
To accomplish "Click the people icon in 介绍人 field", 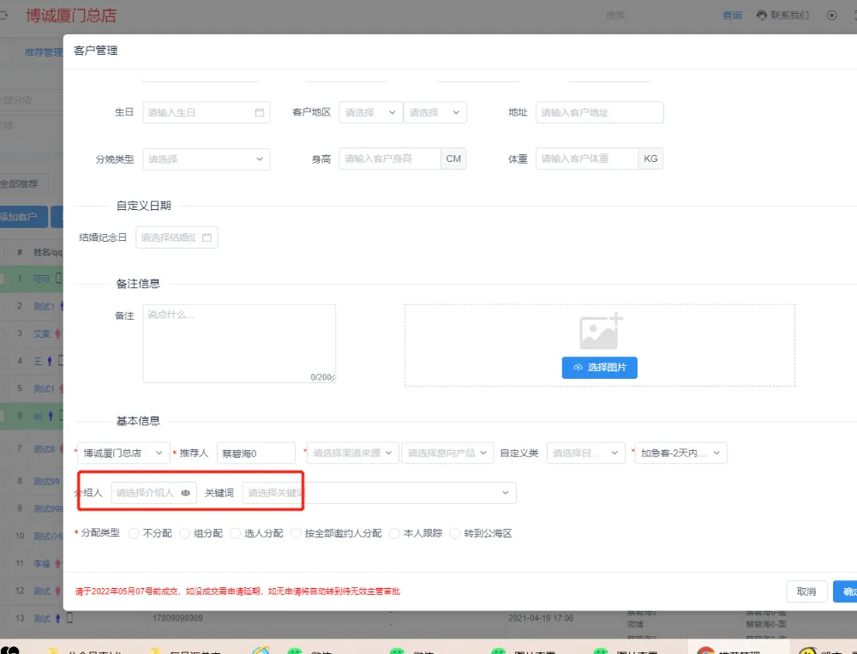I will pyautogui.click(x=185, y=493).
